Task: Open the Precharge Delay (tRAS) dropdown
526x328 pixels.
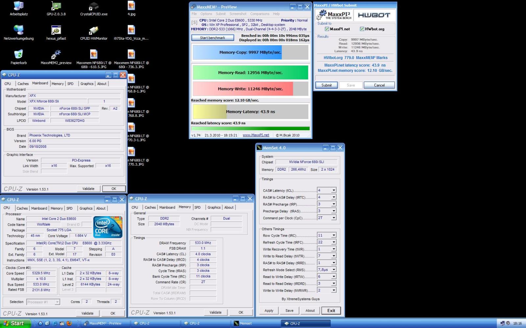Action: (334, 211)
